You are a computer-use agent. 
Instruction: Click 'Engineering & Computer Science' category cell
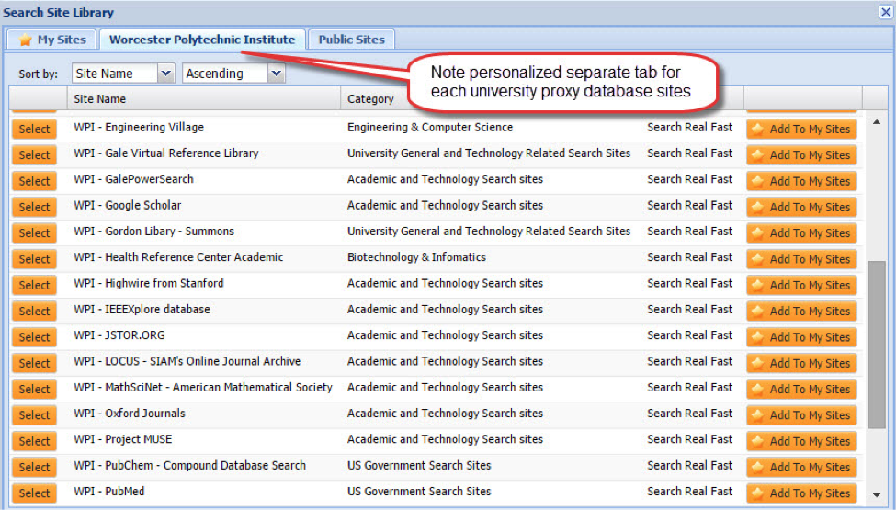tap(430, 128)
